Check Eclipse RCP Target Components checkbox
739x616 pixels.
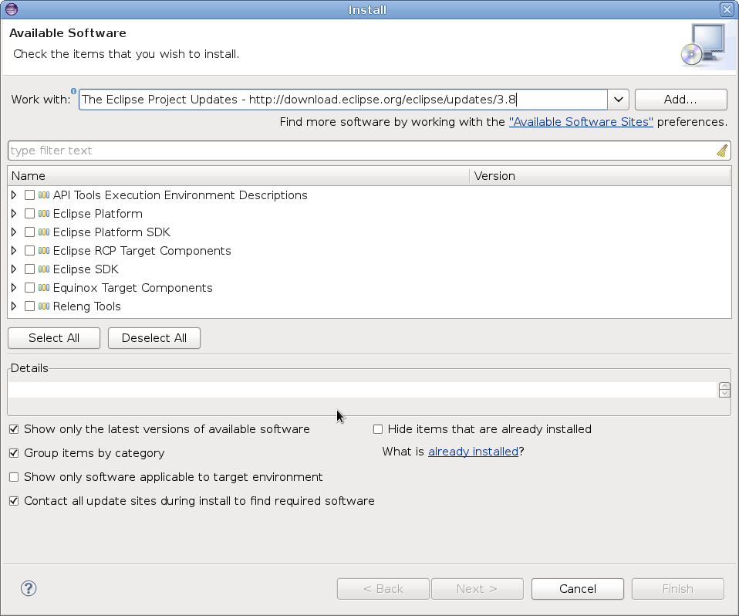point(29,250)
